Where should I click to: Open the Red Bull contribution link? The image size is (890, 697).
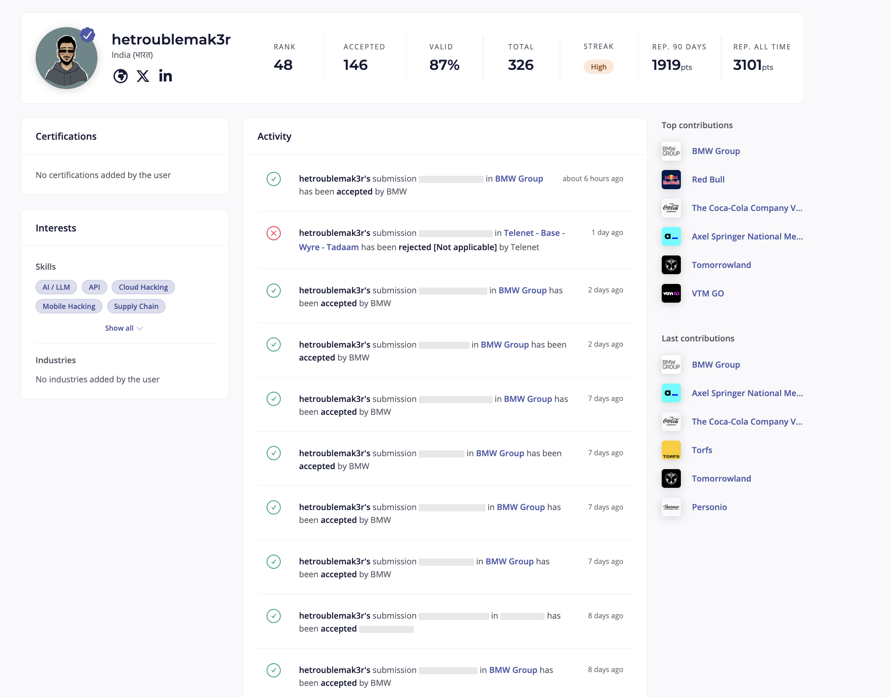tap(708, 179)
